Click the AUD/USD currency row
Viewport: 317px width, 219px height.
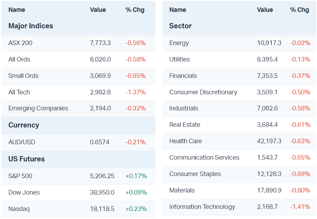[x=22, y=142]
